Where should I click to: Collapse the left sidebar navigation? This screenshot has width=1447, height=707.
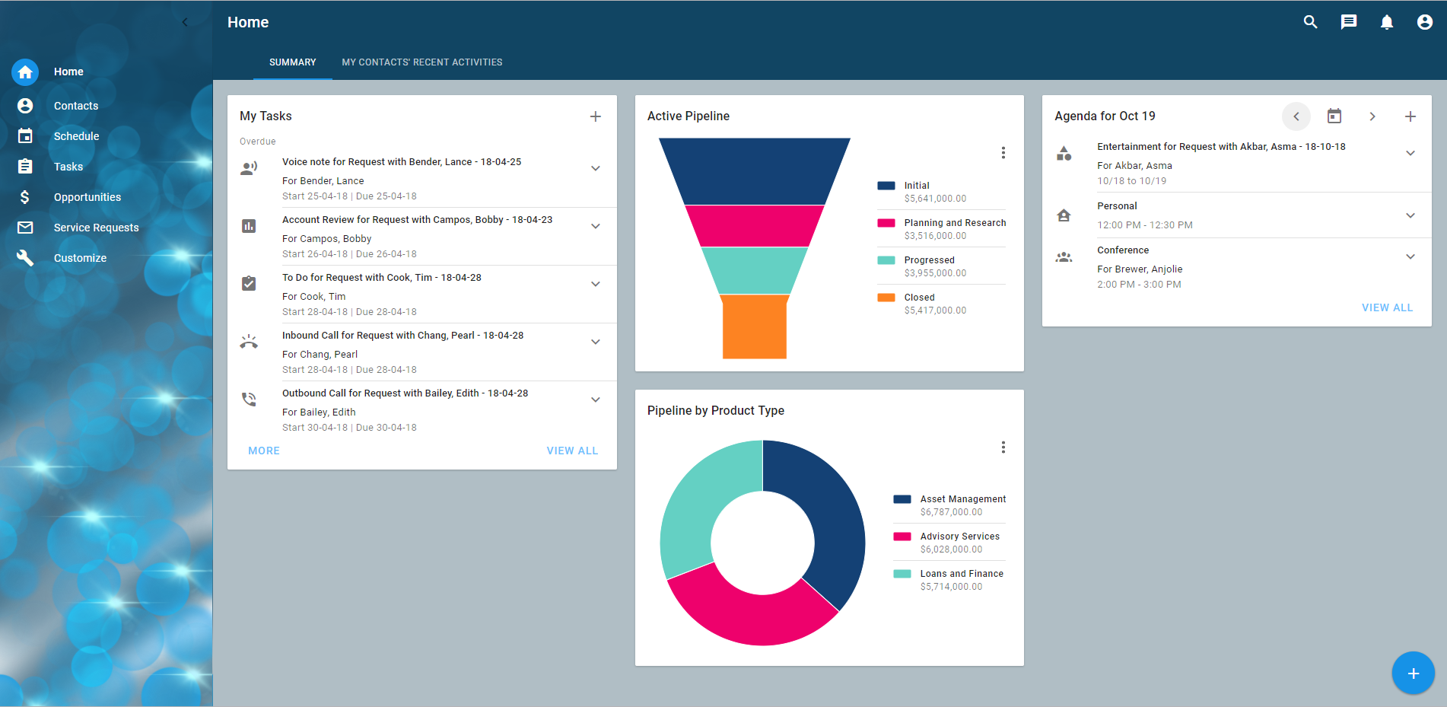point(185,22)
